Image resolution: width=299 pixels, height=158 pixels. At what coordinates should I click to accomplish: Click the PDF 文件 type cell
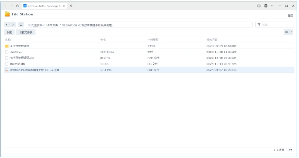click(153, 70)
